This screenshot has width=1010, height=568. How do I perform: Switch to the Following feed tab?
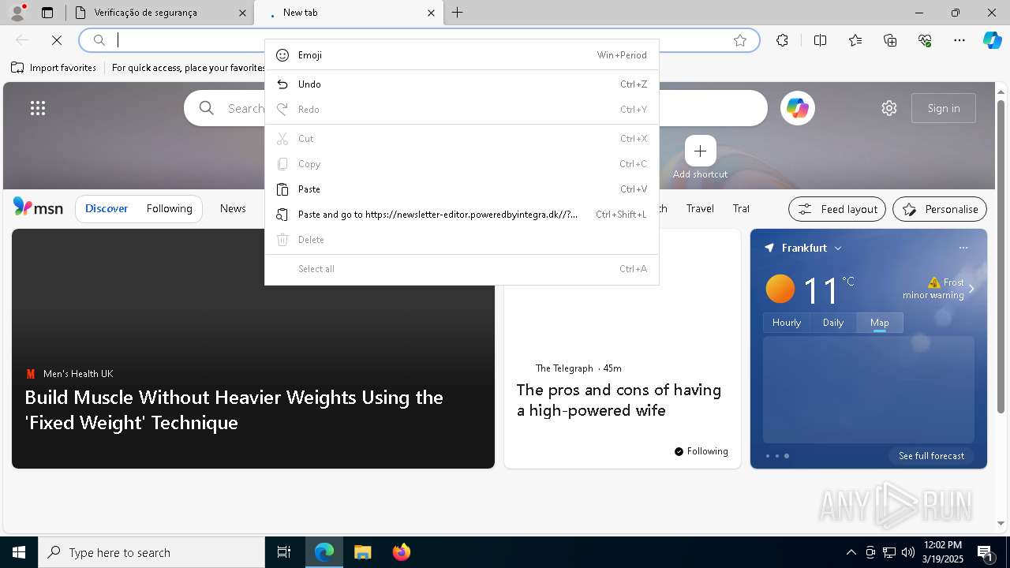coord(169,208)
